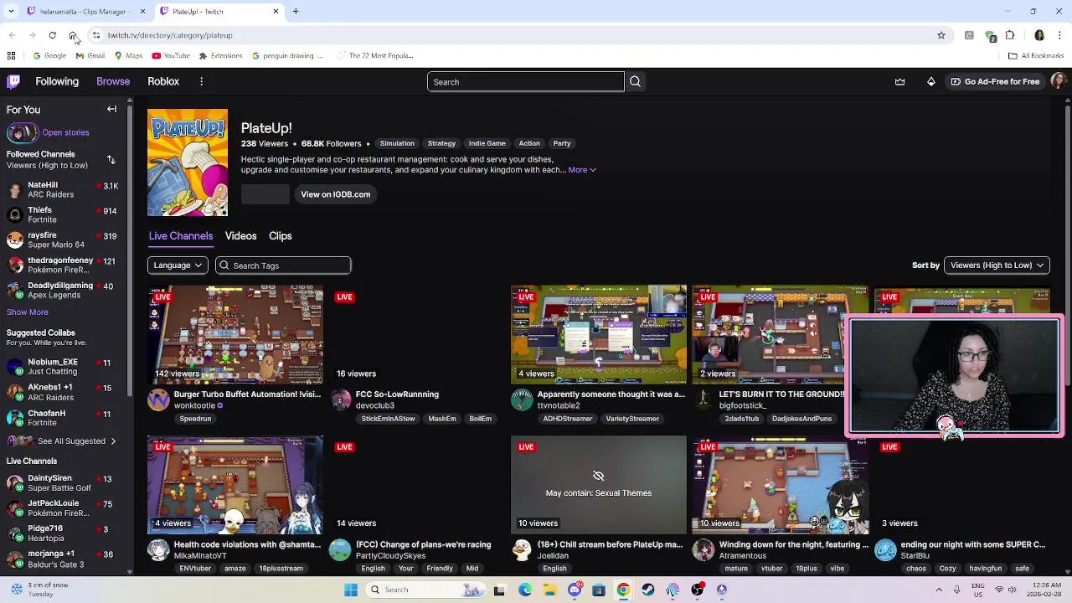The image size is (1072, 603).
Task: Select the Party tag
Action: (x=562, y=143)
